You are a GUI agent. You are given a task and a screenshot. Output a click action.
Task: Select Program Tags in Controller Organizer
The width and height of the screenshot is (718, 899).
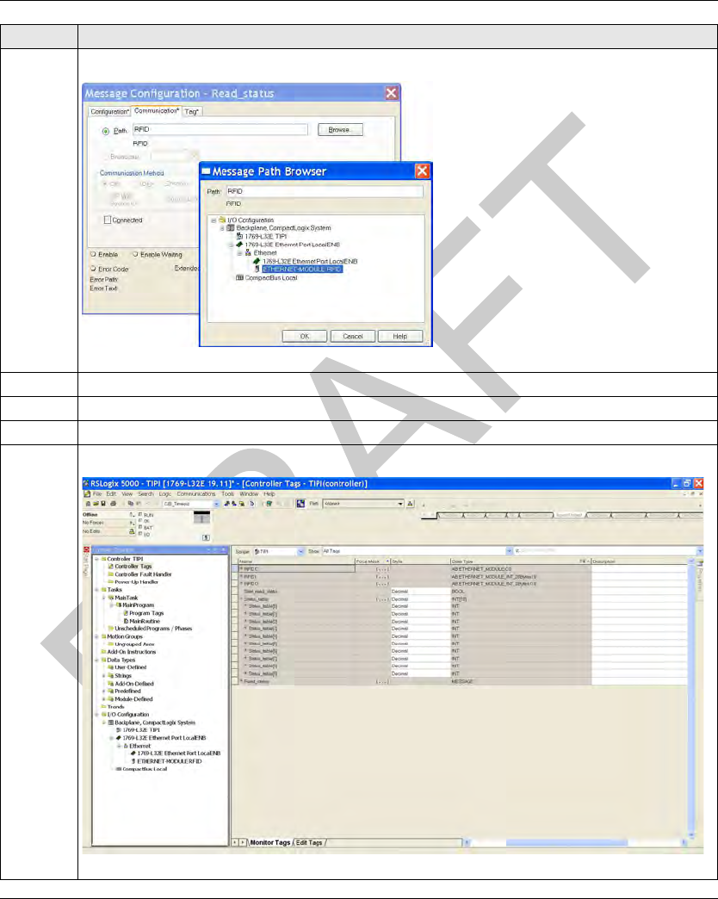[146, 613]
